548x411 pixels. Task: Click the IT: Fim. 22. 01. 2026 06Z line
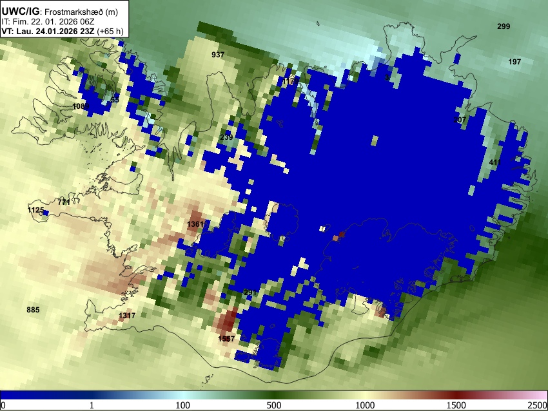(x=48, y=22)
